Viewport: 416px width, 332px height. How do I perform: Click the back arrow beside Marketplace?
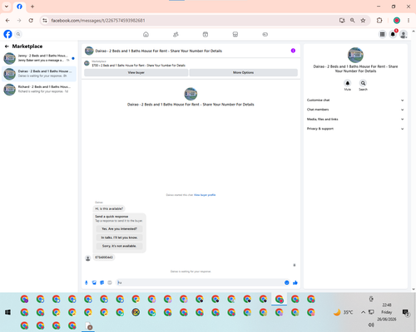pos(7,46)
